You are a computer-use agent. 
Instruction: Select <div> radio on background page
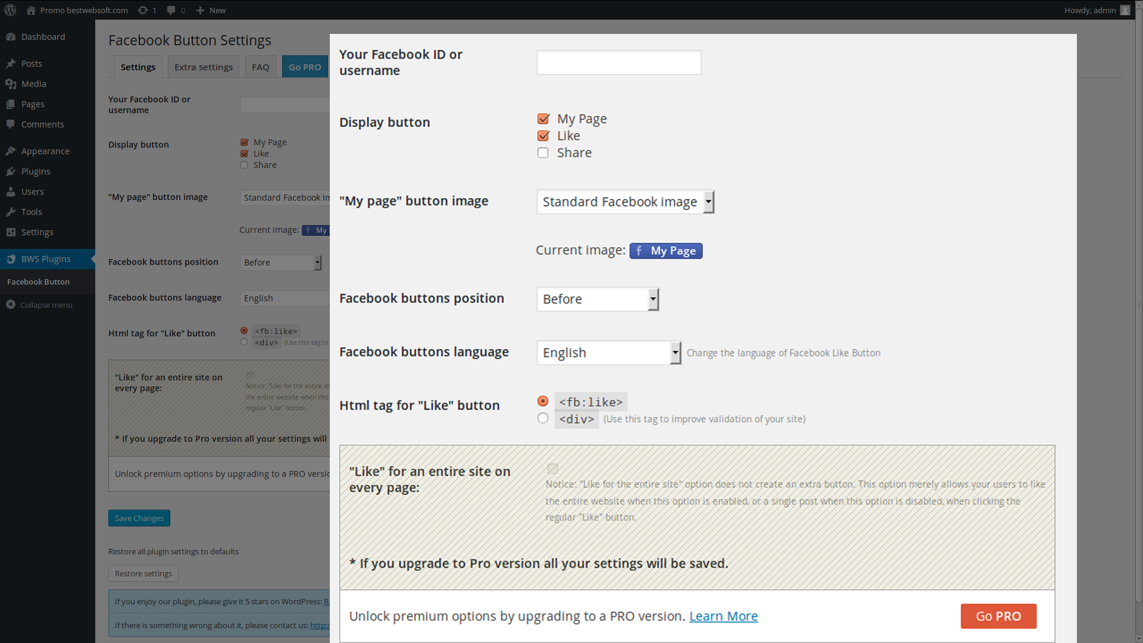(244, 342)
